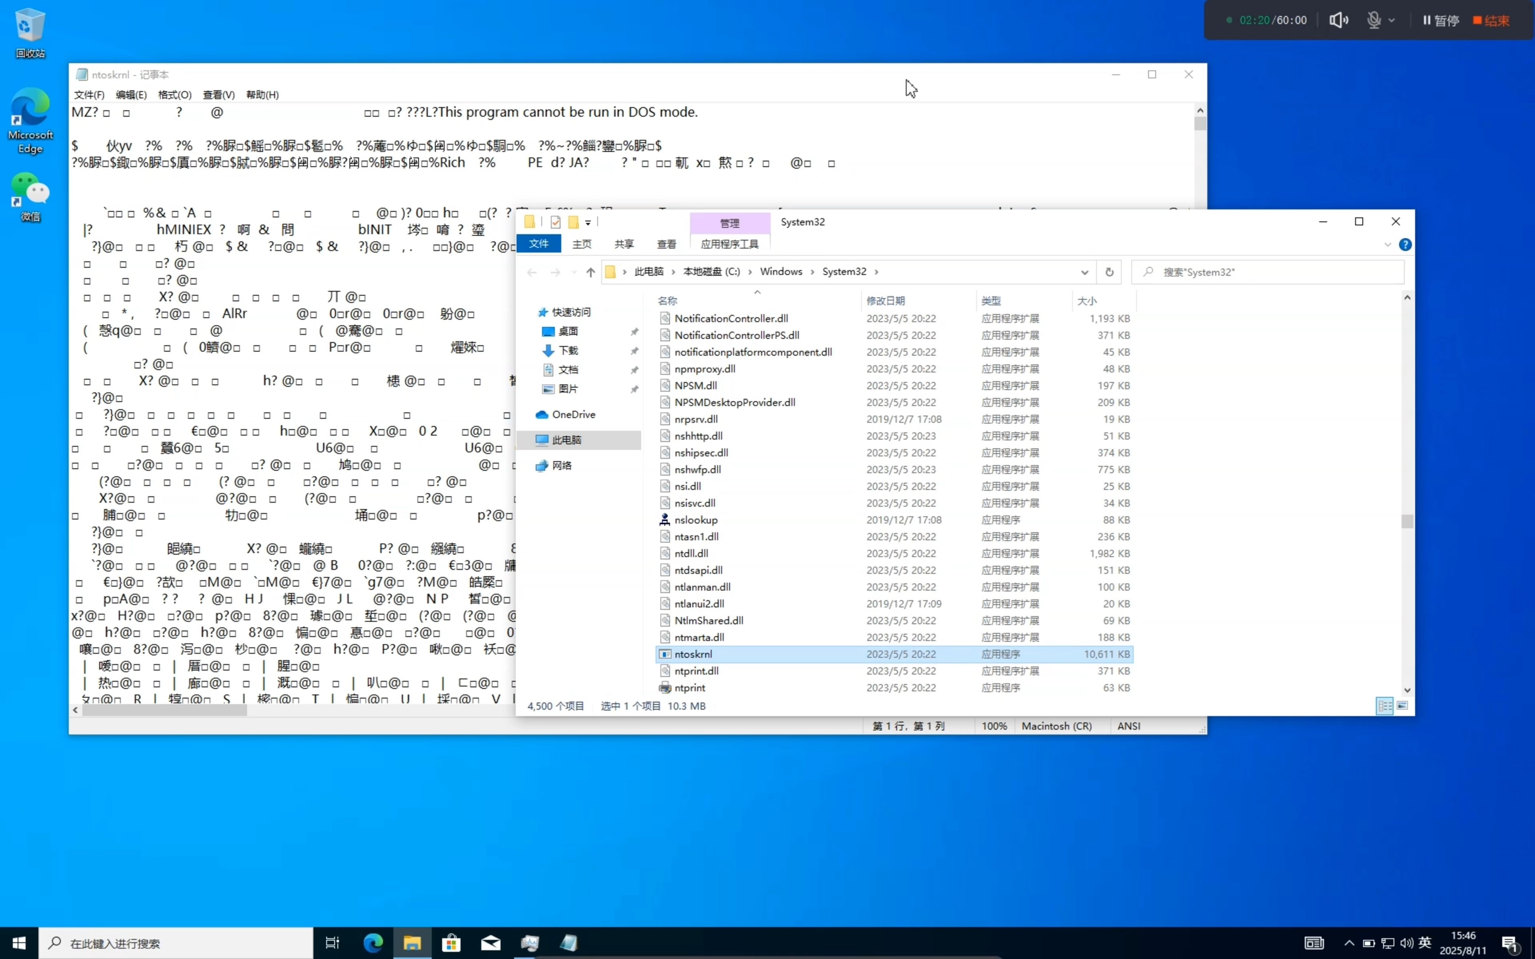Sort files by the 大小 column header
This screenshot has width=1535, height=959.
[x=1086, y=301]
